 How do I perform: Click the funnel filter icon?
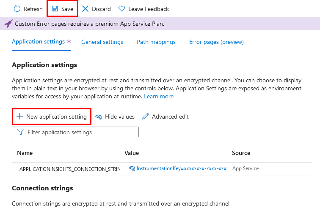click(21, 132)
